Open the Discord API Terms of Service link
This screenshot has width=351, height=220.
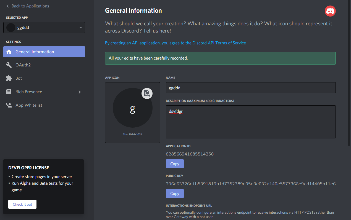(x=175, y=43)
